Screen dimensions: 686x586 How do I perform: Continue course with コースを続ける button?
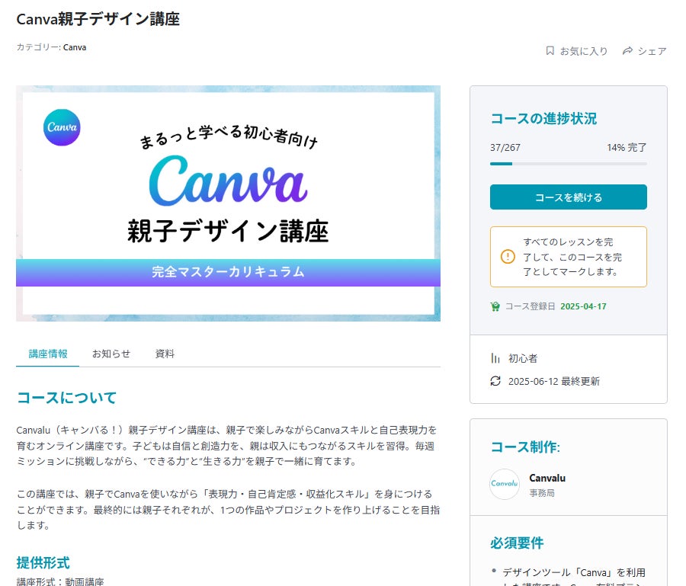click(x=569, y=197)
